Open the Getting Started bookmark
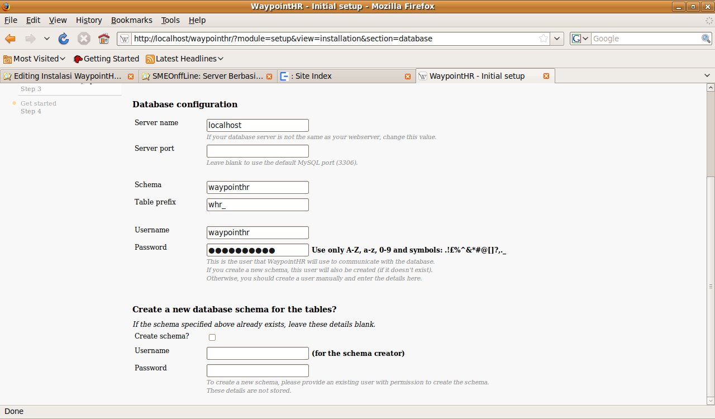 [x=106, y=59]
